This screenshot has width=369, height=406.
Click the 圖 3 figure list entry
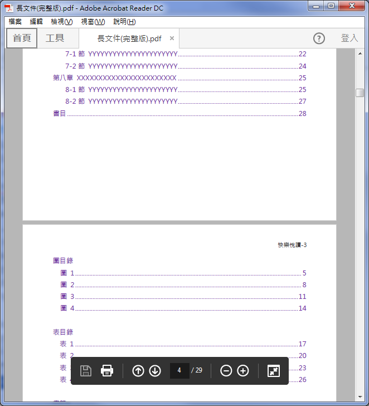(x=183, y=297)
